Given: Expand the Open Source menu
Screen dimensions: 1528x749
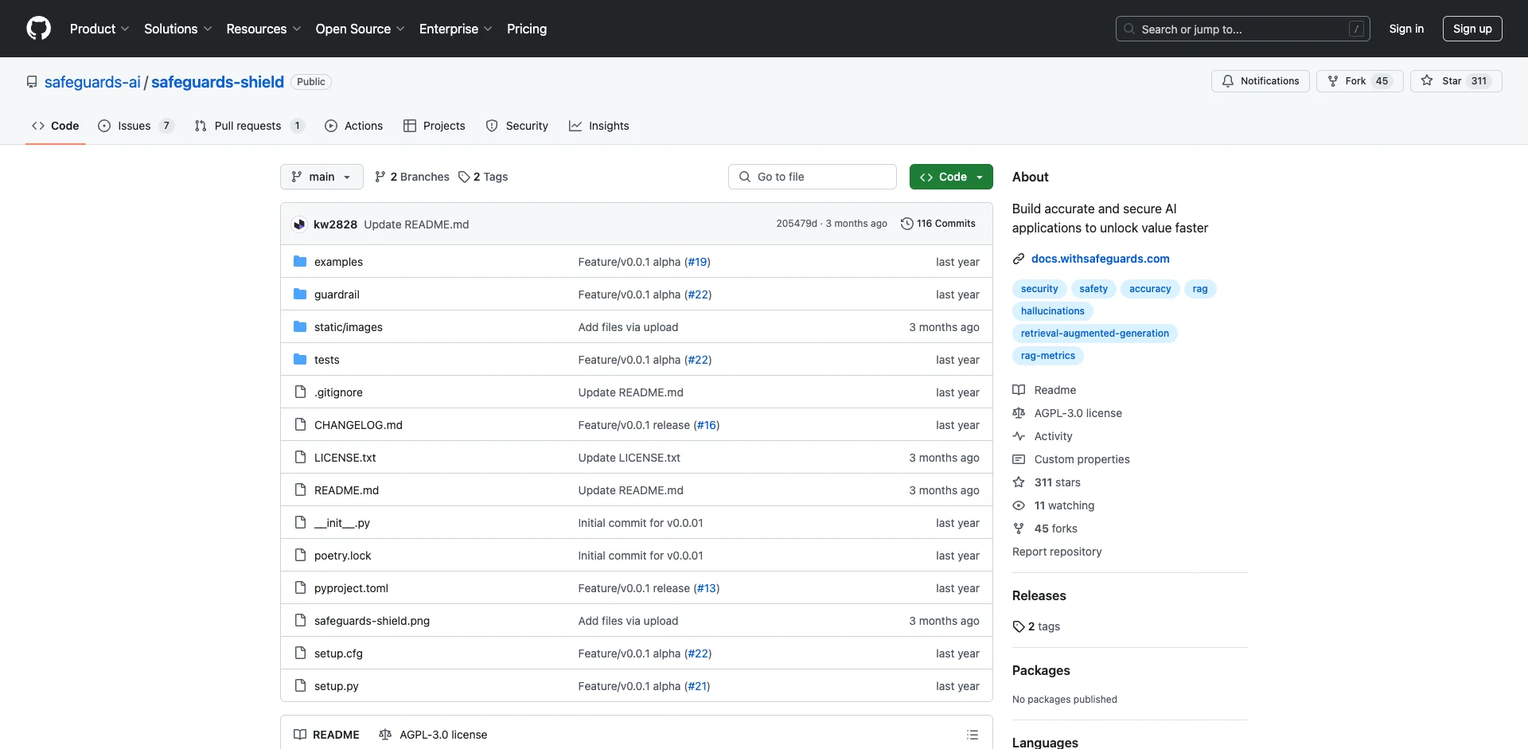Looking at the screenshot, I should click(x=361, y=29).
